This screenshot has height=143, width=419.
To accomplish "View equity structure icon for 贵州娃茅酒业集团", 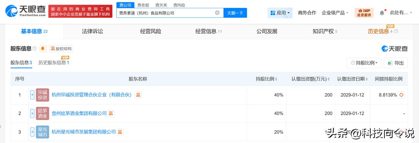I will pos(111,113).
